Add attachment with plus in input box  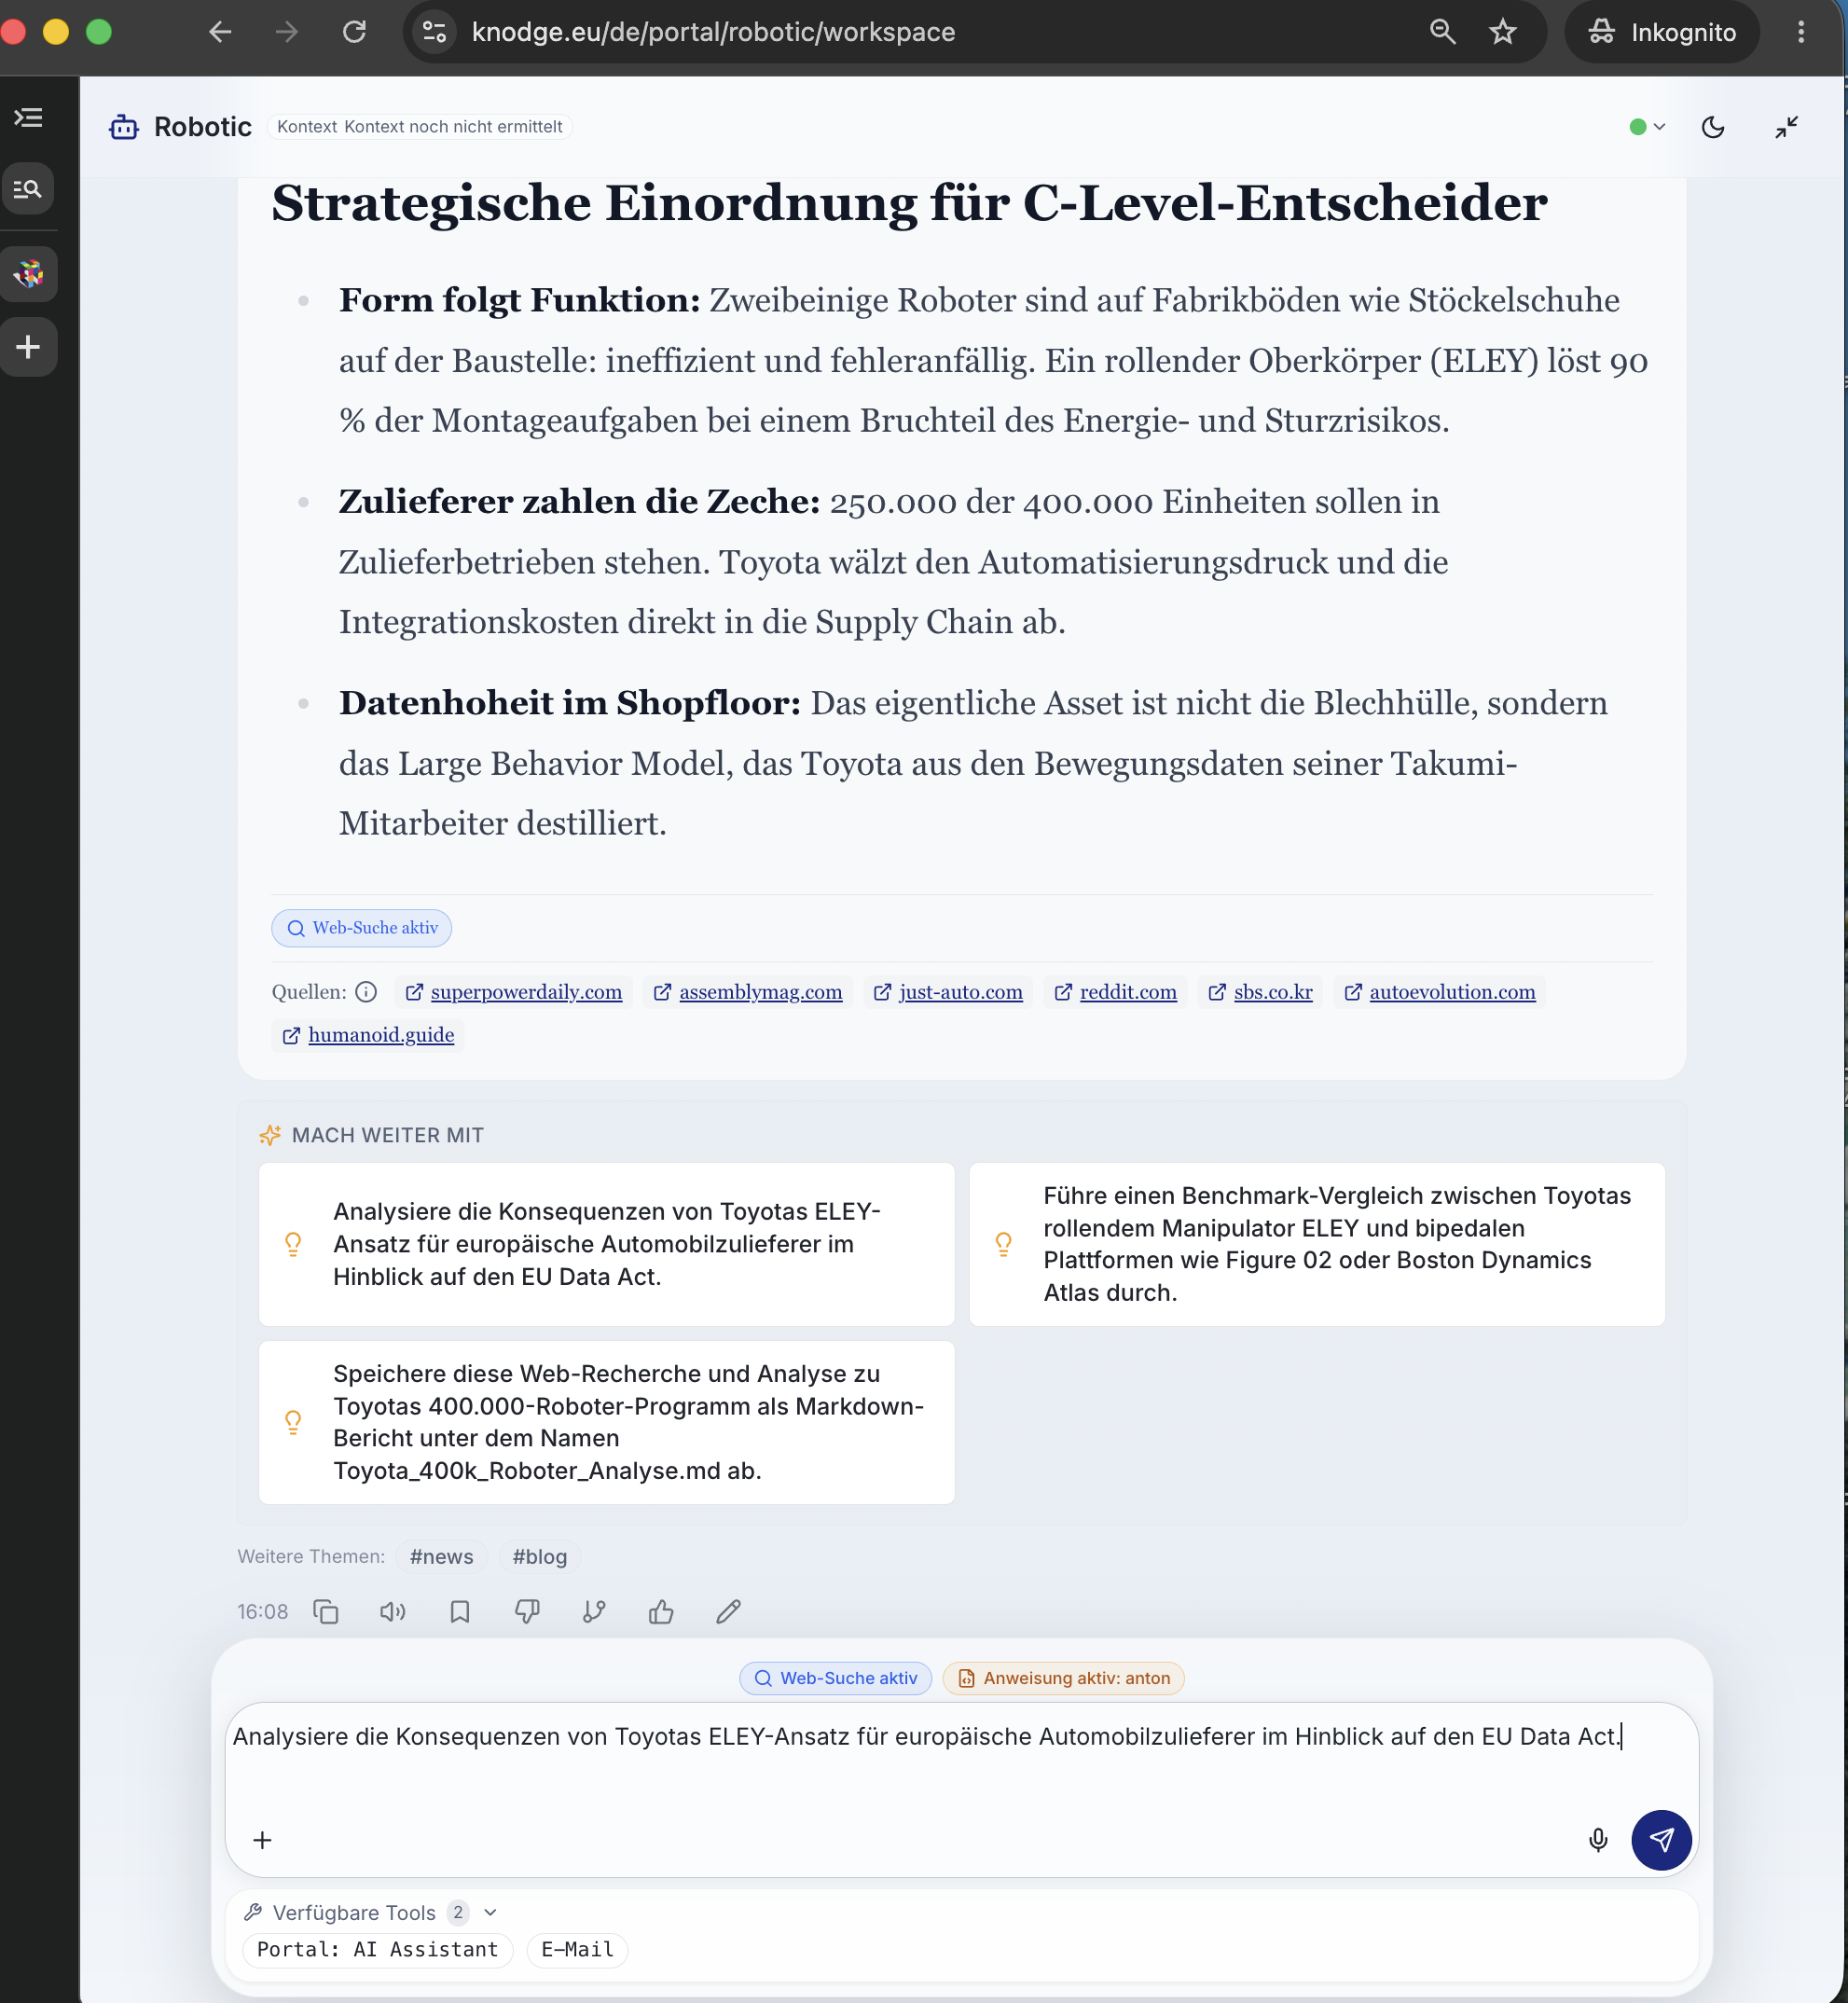[x=262, y=1840]
